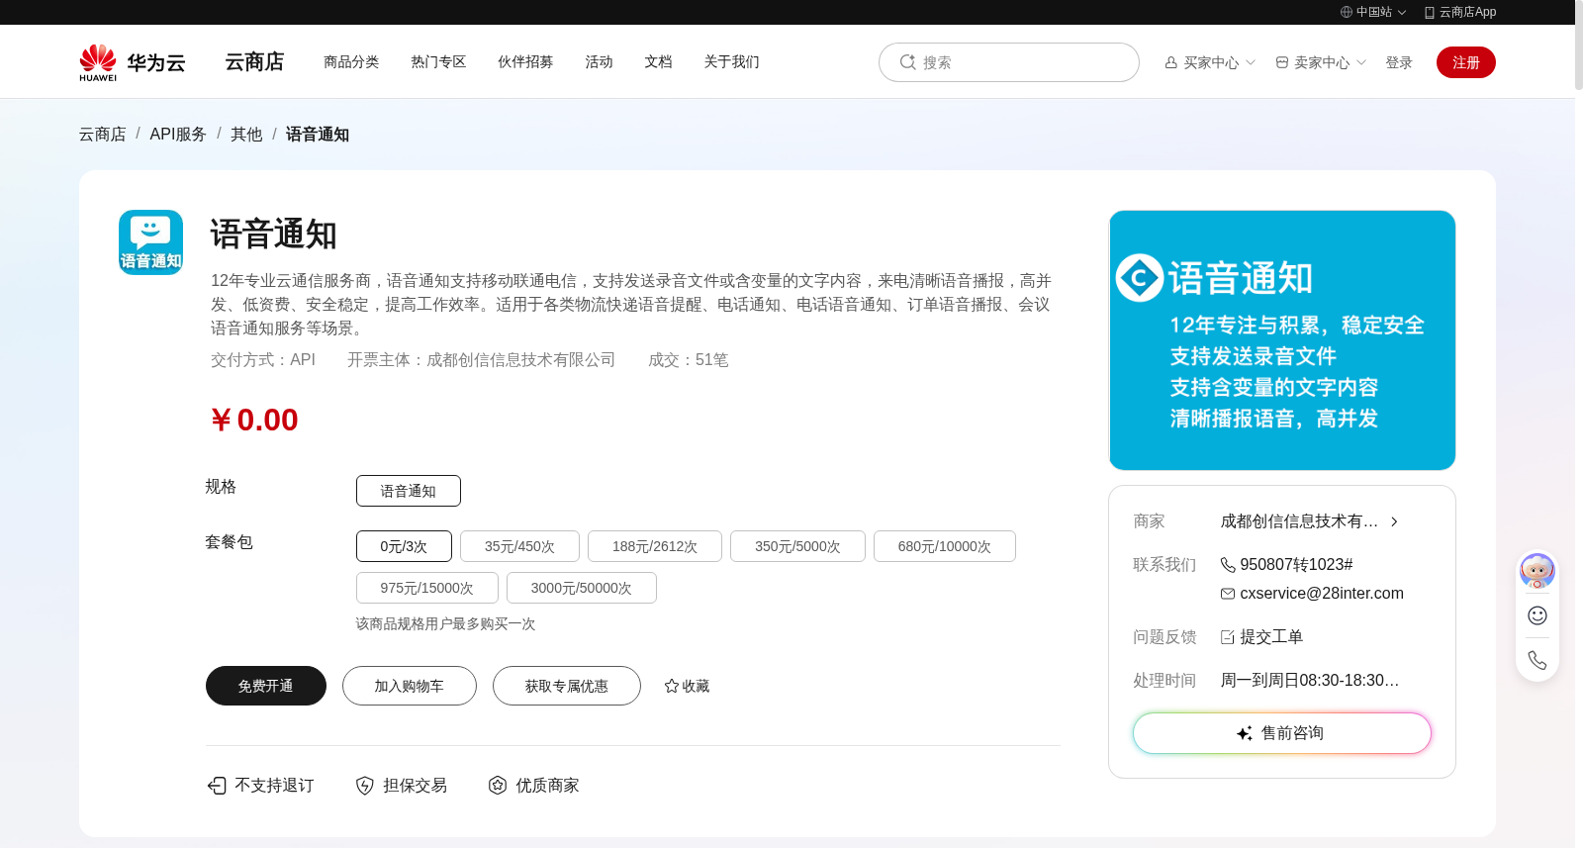Click the 提交工单 edit icon
This screenshot has width=1583, height=848.
(x=1228, y=637)
